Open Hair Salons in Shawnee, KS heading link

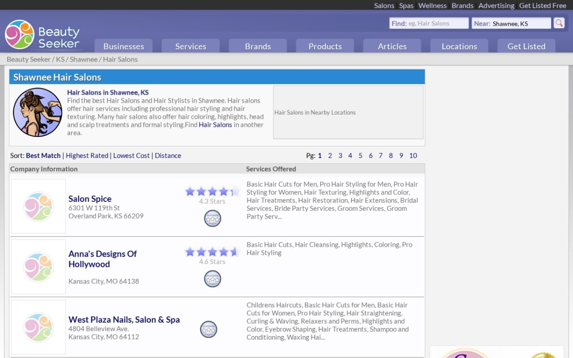[x=108, y=93]
